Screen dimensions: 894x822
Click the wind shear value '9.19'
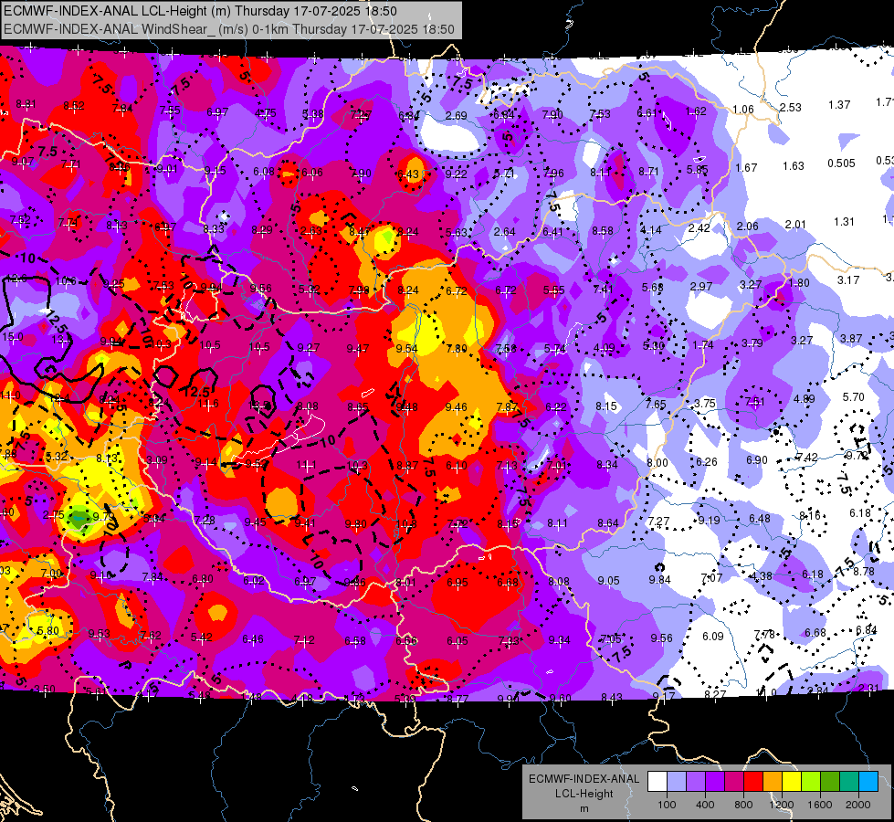click(x=709, y=521)
